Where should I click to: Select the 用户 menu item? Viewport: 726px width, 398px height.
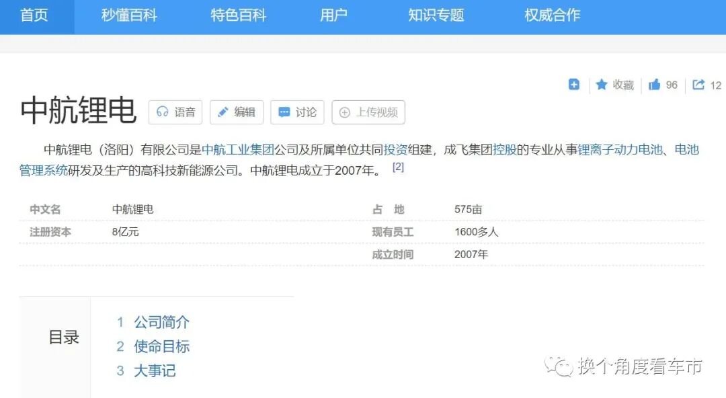pos(333,16)
